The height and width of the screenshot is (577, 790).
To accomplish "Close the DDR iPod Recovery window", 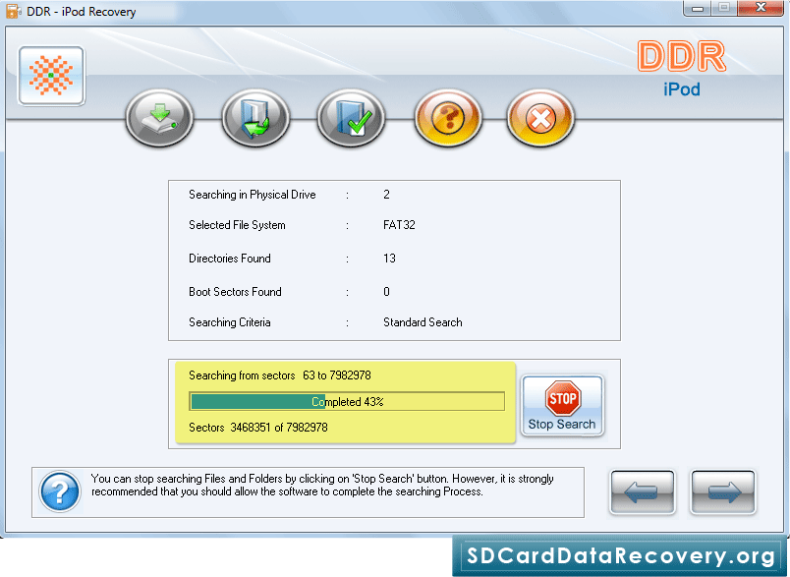I will pyautogui.click(x=761, y=8).
